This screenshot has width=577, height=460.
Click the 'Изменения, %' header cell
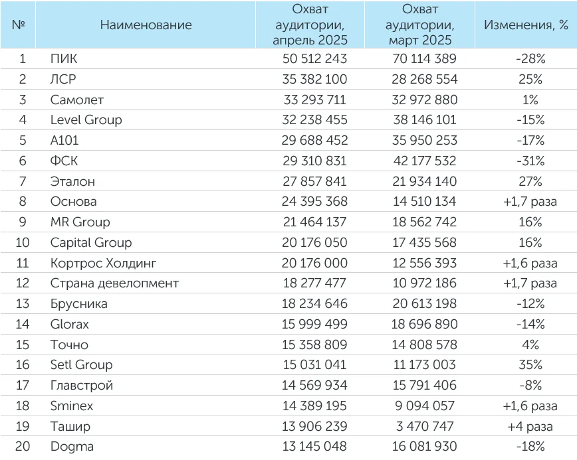coord(526,25)
